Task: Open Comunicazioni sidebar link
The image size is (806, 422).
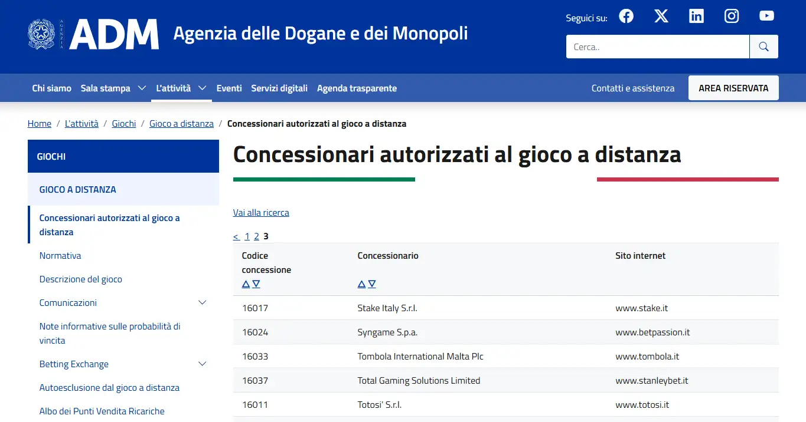Action: click(68, 303)
